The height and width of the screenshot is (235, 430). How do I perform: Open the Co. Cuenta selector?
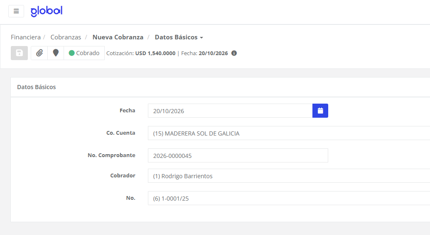(289, 133)
